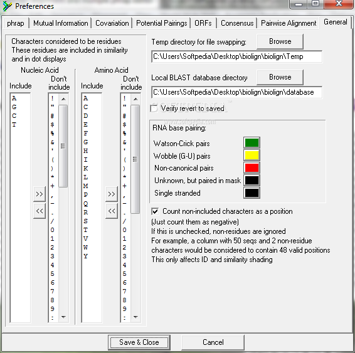
Task: Select Q in Amino Acid Include list
Action: point(85,204)
